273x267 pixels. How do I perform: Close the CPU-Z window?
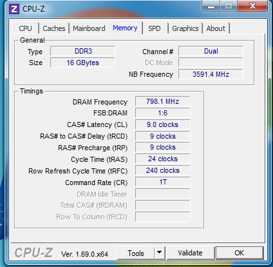253,6
